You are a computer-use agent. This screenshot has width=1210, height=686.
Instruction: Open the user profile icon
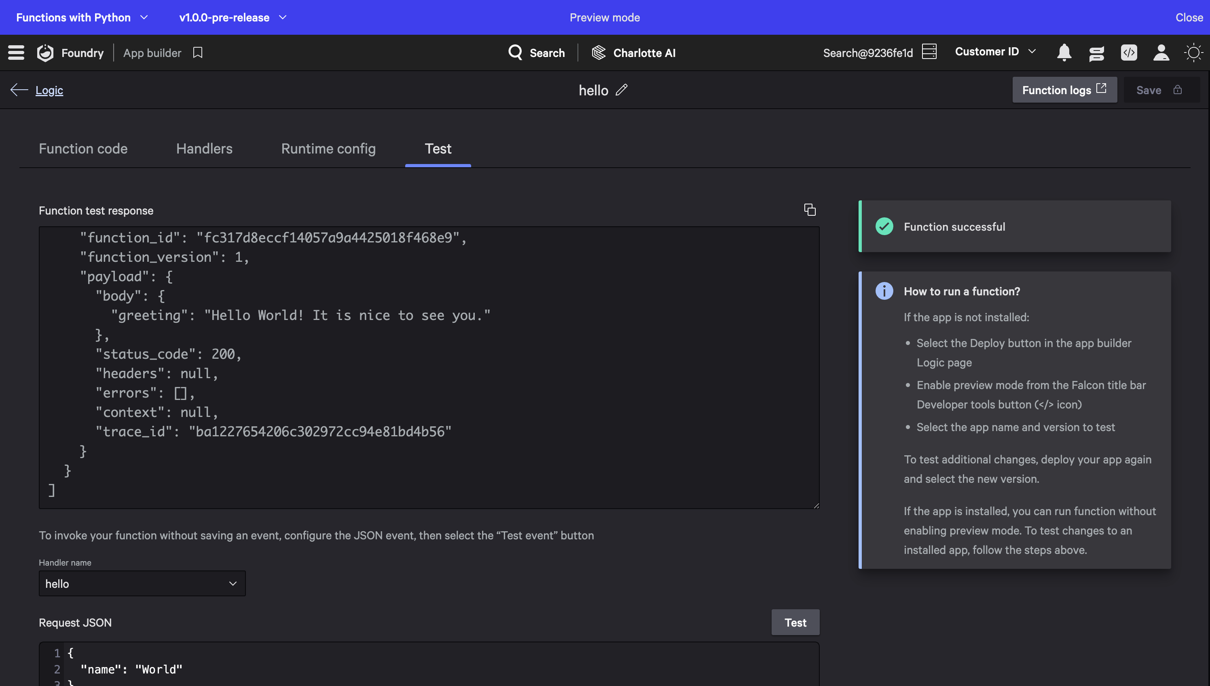(1161, 52)
